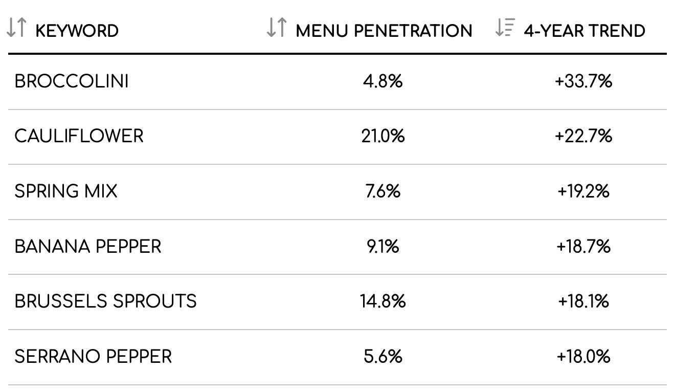Click the sort icon beside Keyword header
This screenshot has width=674, height=391.
click(x=16, y=28)
